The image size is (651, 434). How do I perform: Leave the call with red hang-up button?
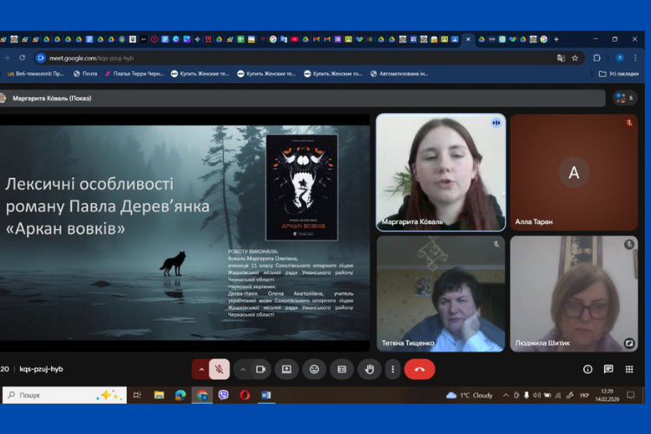coord(419,369)
